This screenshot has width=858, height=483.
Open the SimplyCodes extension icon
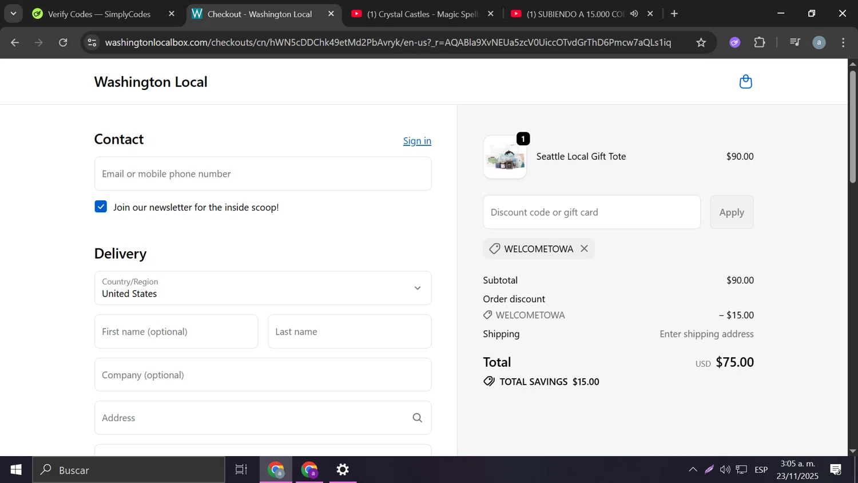click(x=735, y=42)
